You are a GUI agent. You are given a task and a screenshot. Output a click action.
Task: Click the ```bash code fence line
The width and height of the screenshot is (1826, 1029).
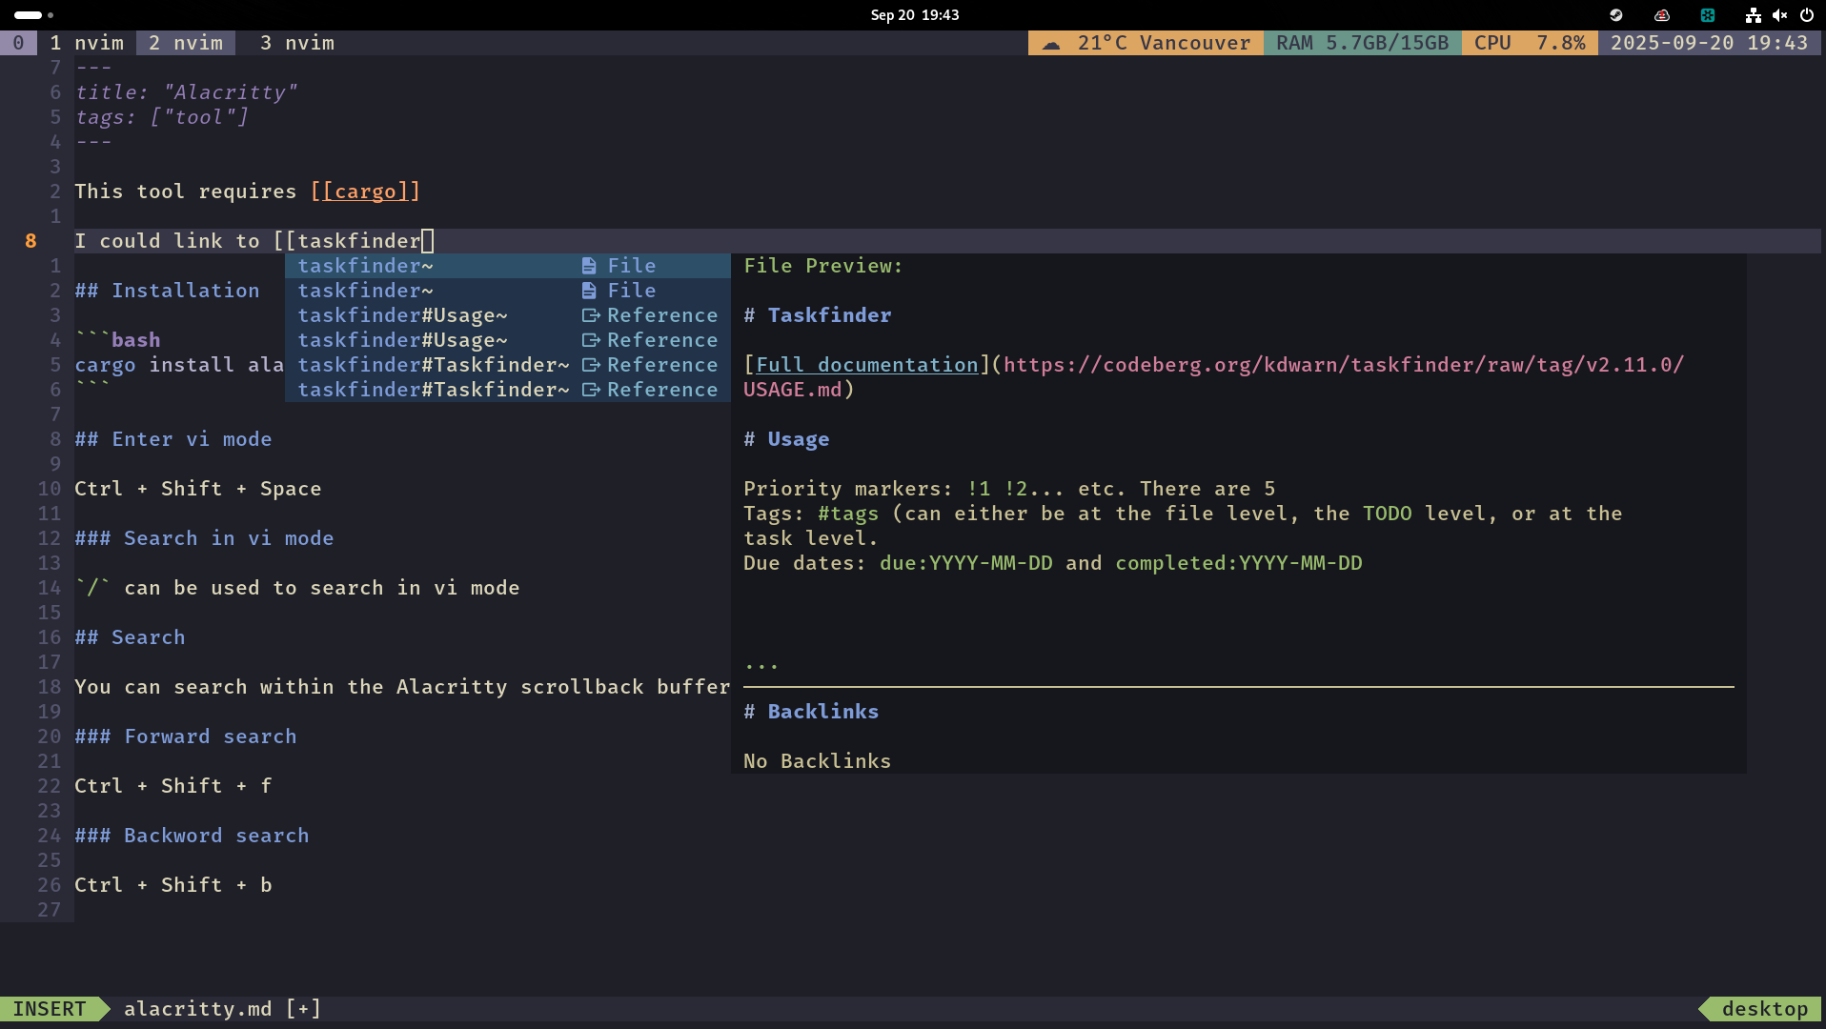click(x=117, y=340)
